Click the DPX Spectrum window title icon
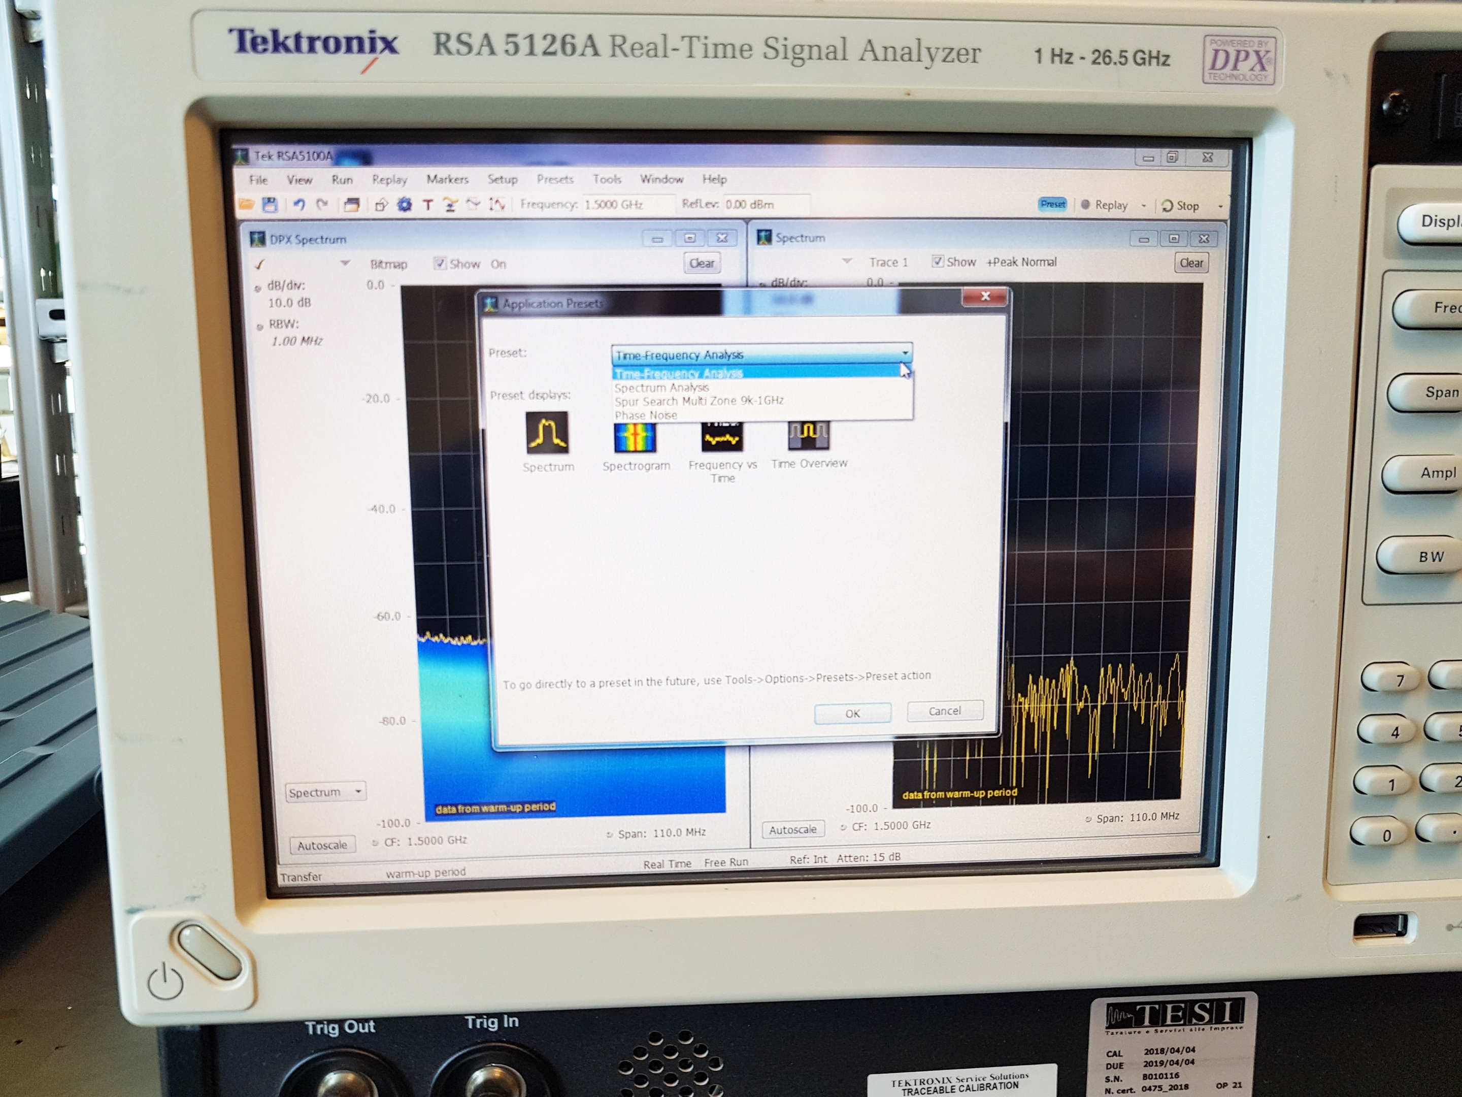Image resolution: width=1462 pixels, height=1097 pixels. (257, 239)
